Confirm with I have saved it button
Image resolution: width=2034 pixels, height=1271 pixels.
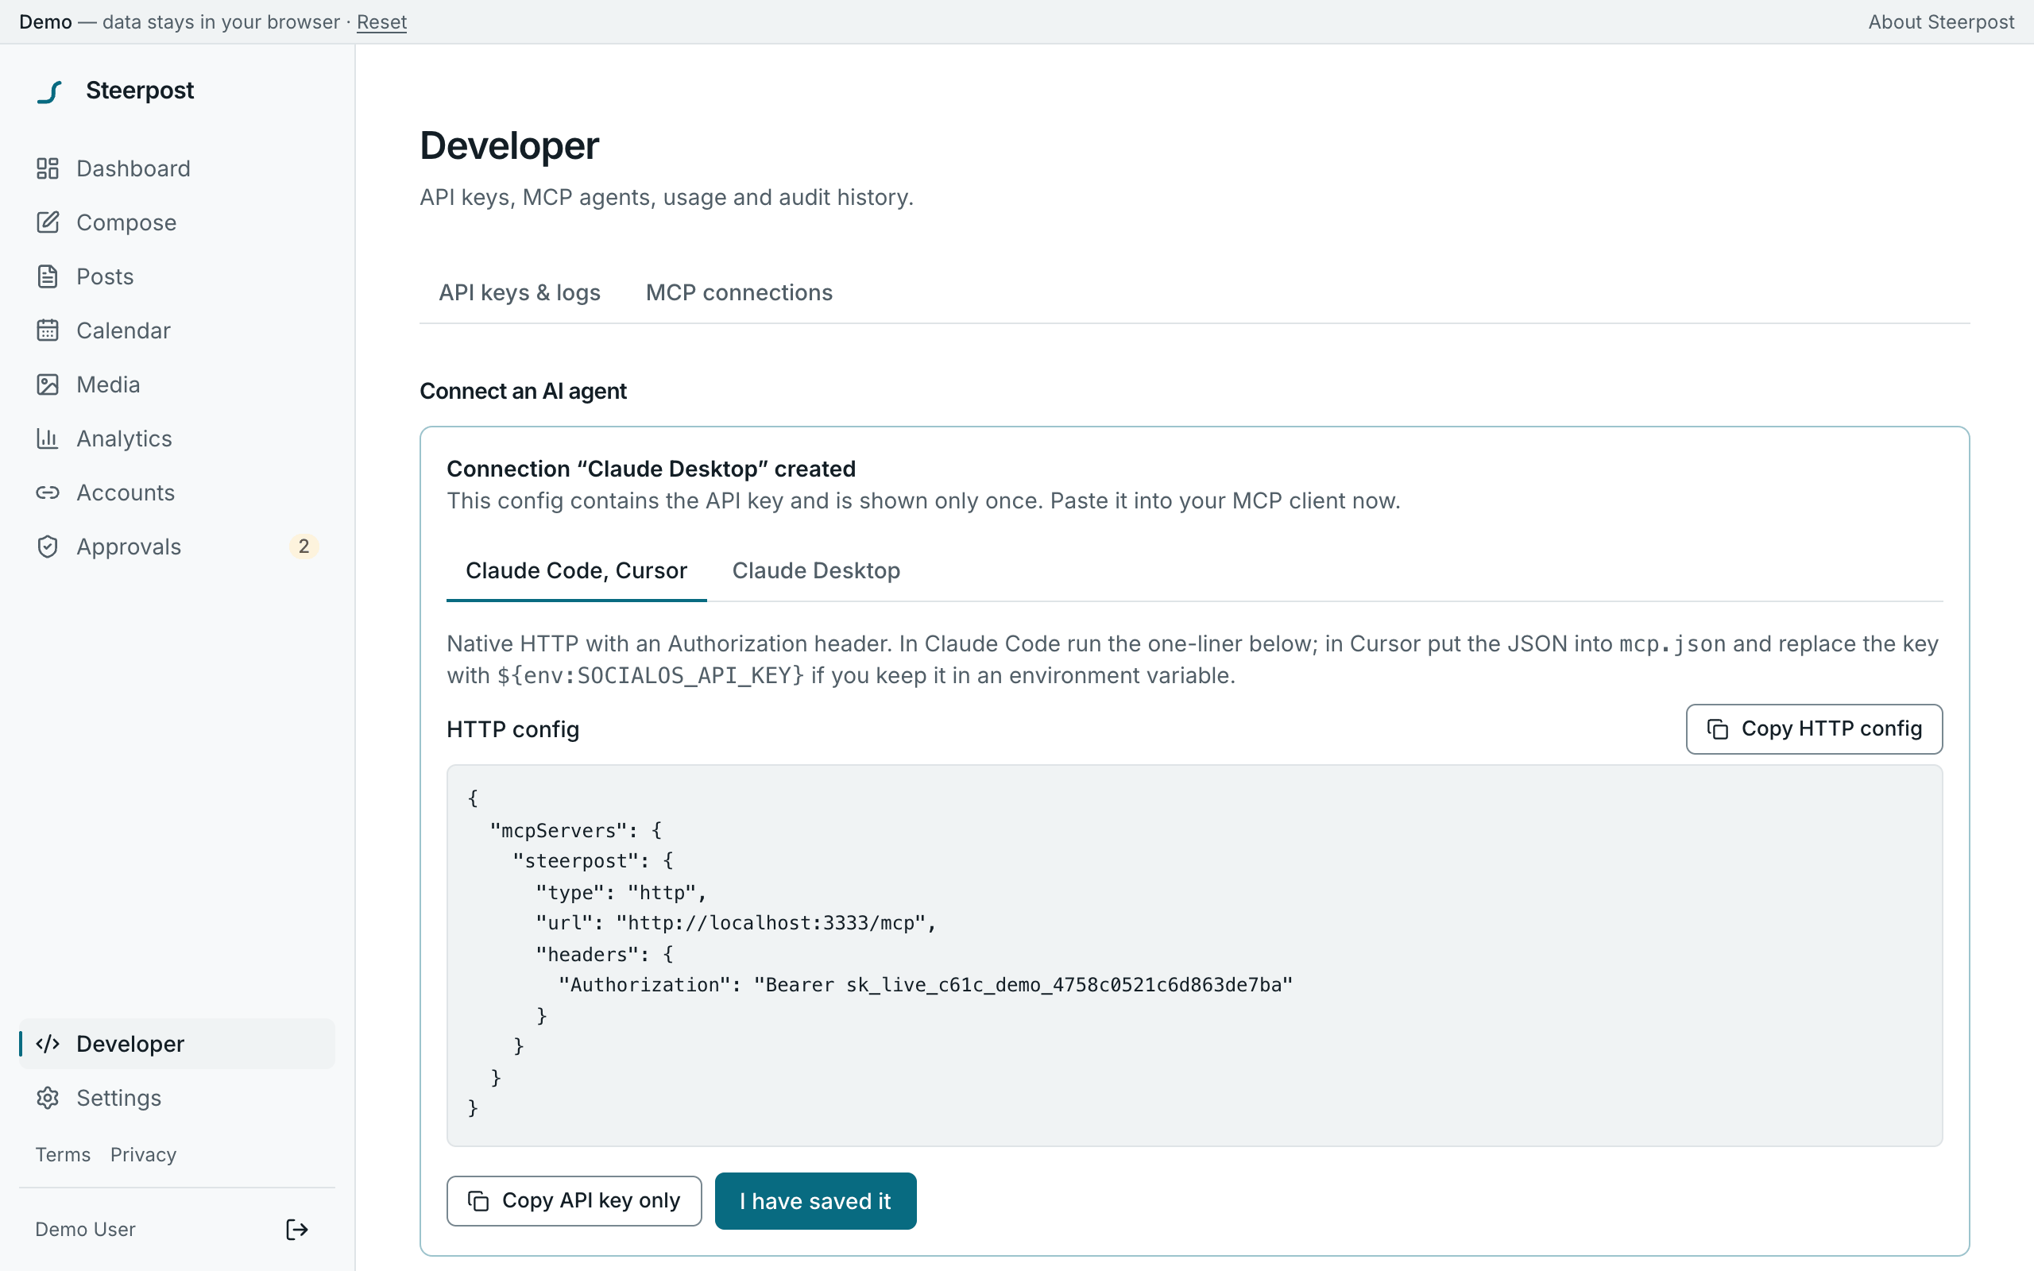815,1201
